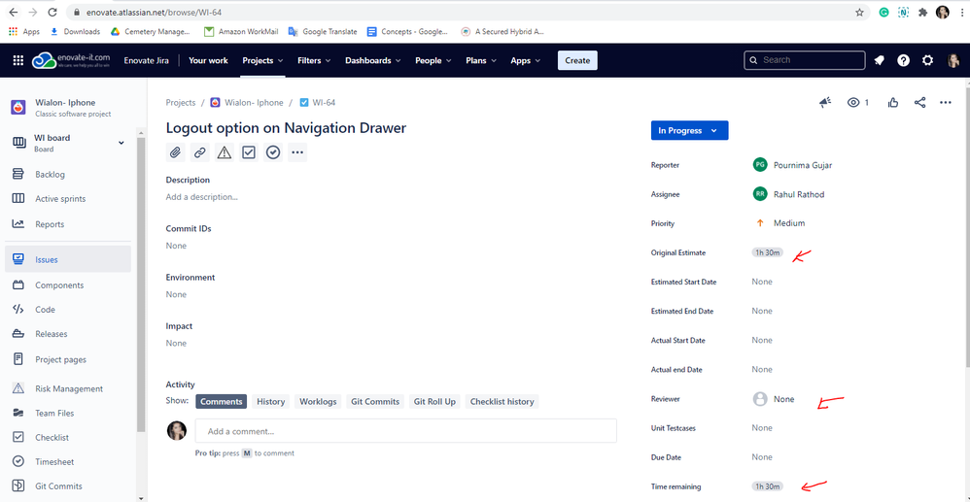Open the In Progress status dropdown
Viewport: 970px width, 502px height.
click(x=689, y=130)
